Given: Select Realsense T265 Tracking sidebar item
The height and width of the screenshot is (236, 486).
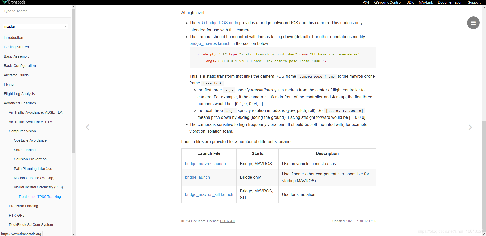Looking at the screenshot, I should click(42, 197).
